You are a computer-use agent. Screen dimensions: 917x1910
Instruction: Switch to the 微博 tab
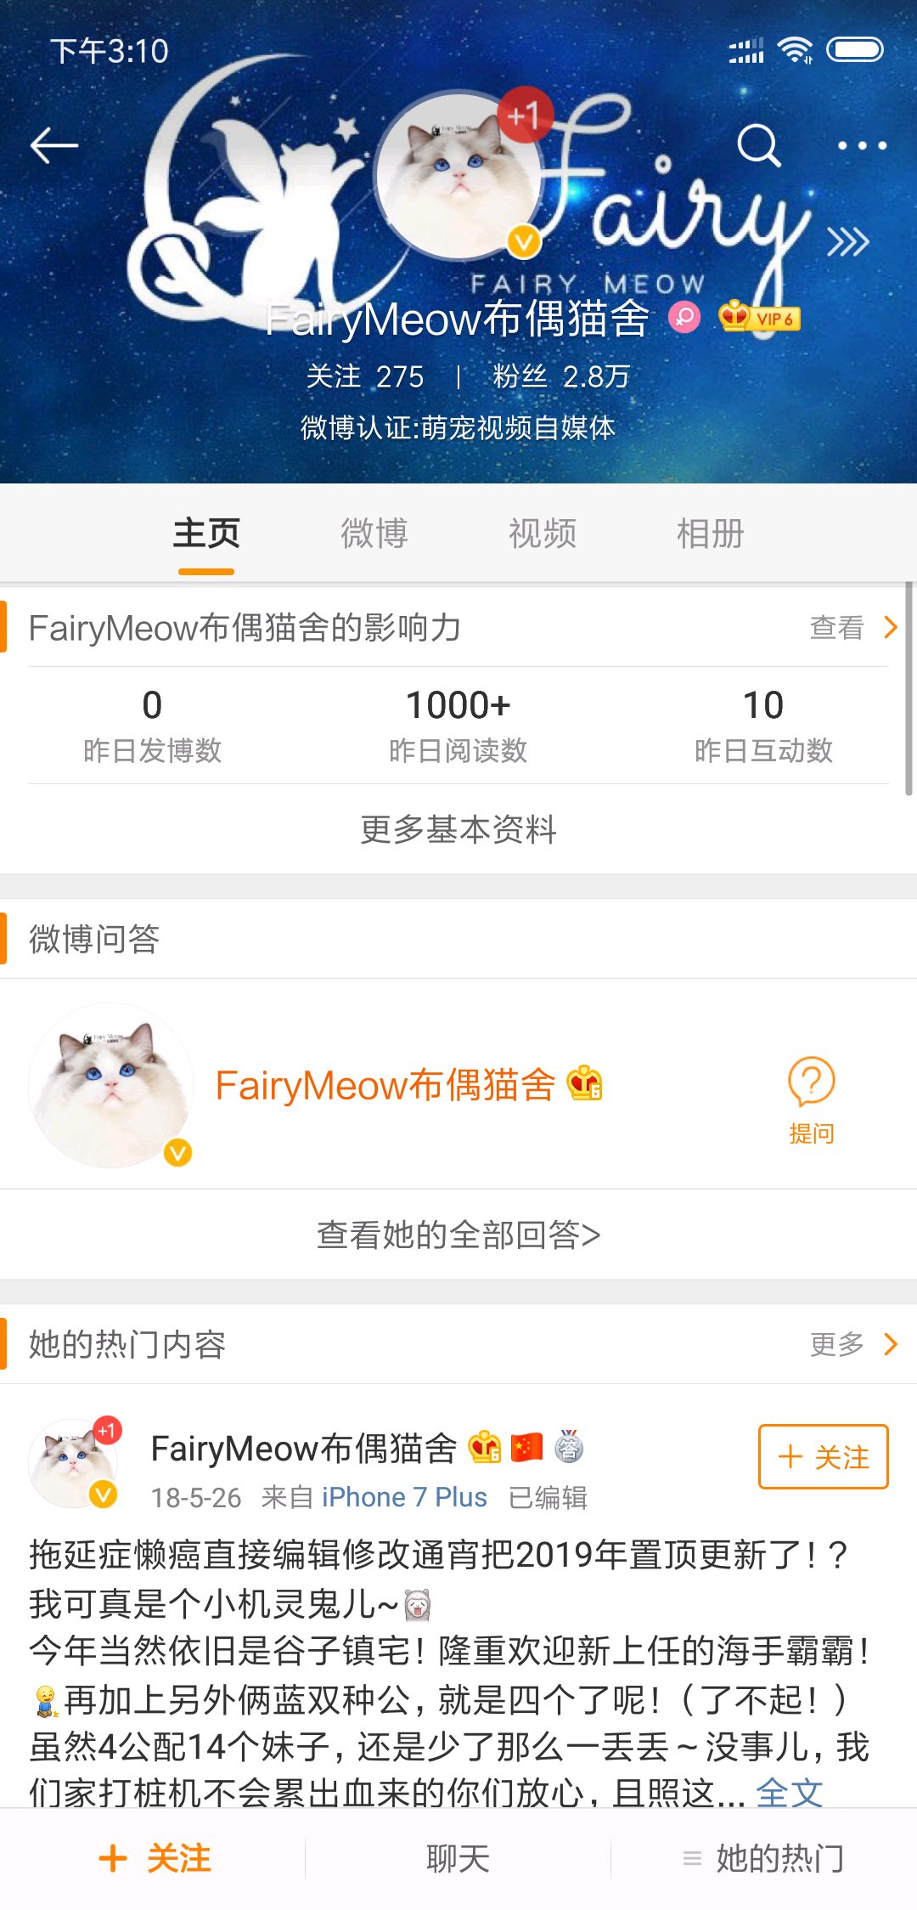(374, 534)
